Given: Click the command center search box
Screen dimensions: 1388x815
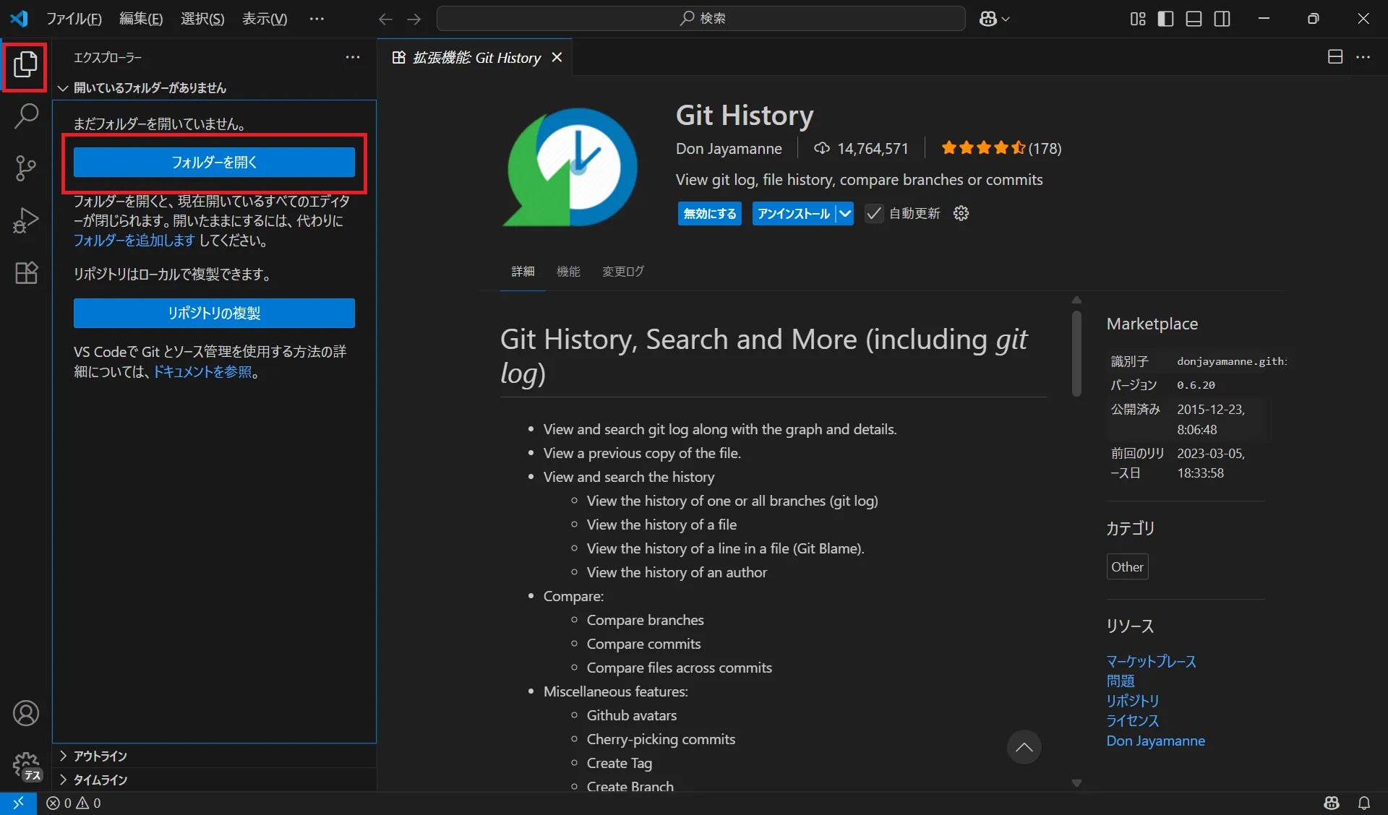Looking at the screenshot, I should (x=701, y=19).
